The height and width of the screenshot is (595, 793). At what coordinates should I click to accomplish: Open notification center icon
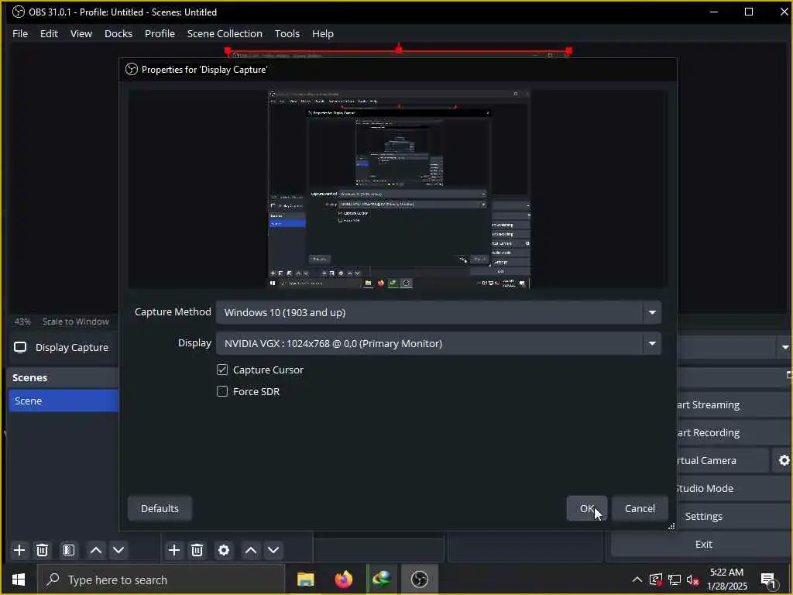point(769,580)
